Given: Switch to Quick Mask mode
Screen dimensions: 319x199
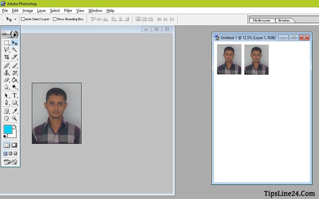Looking at the screenshot, I should [x=14, y=145].
